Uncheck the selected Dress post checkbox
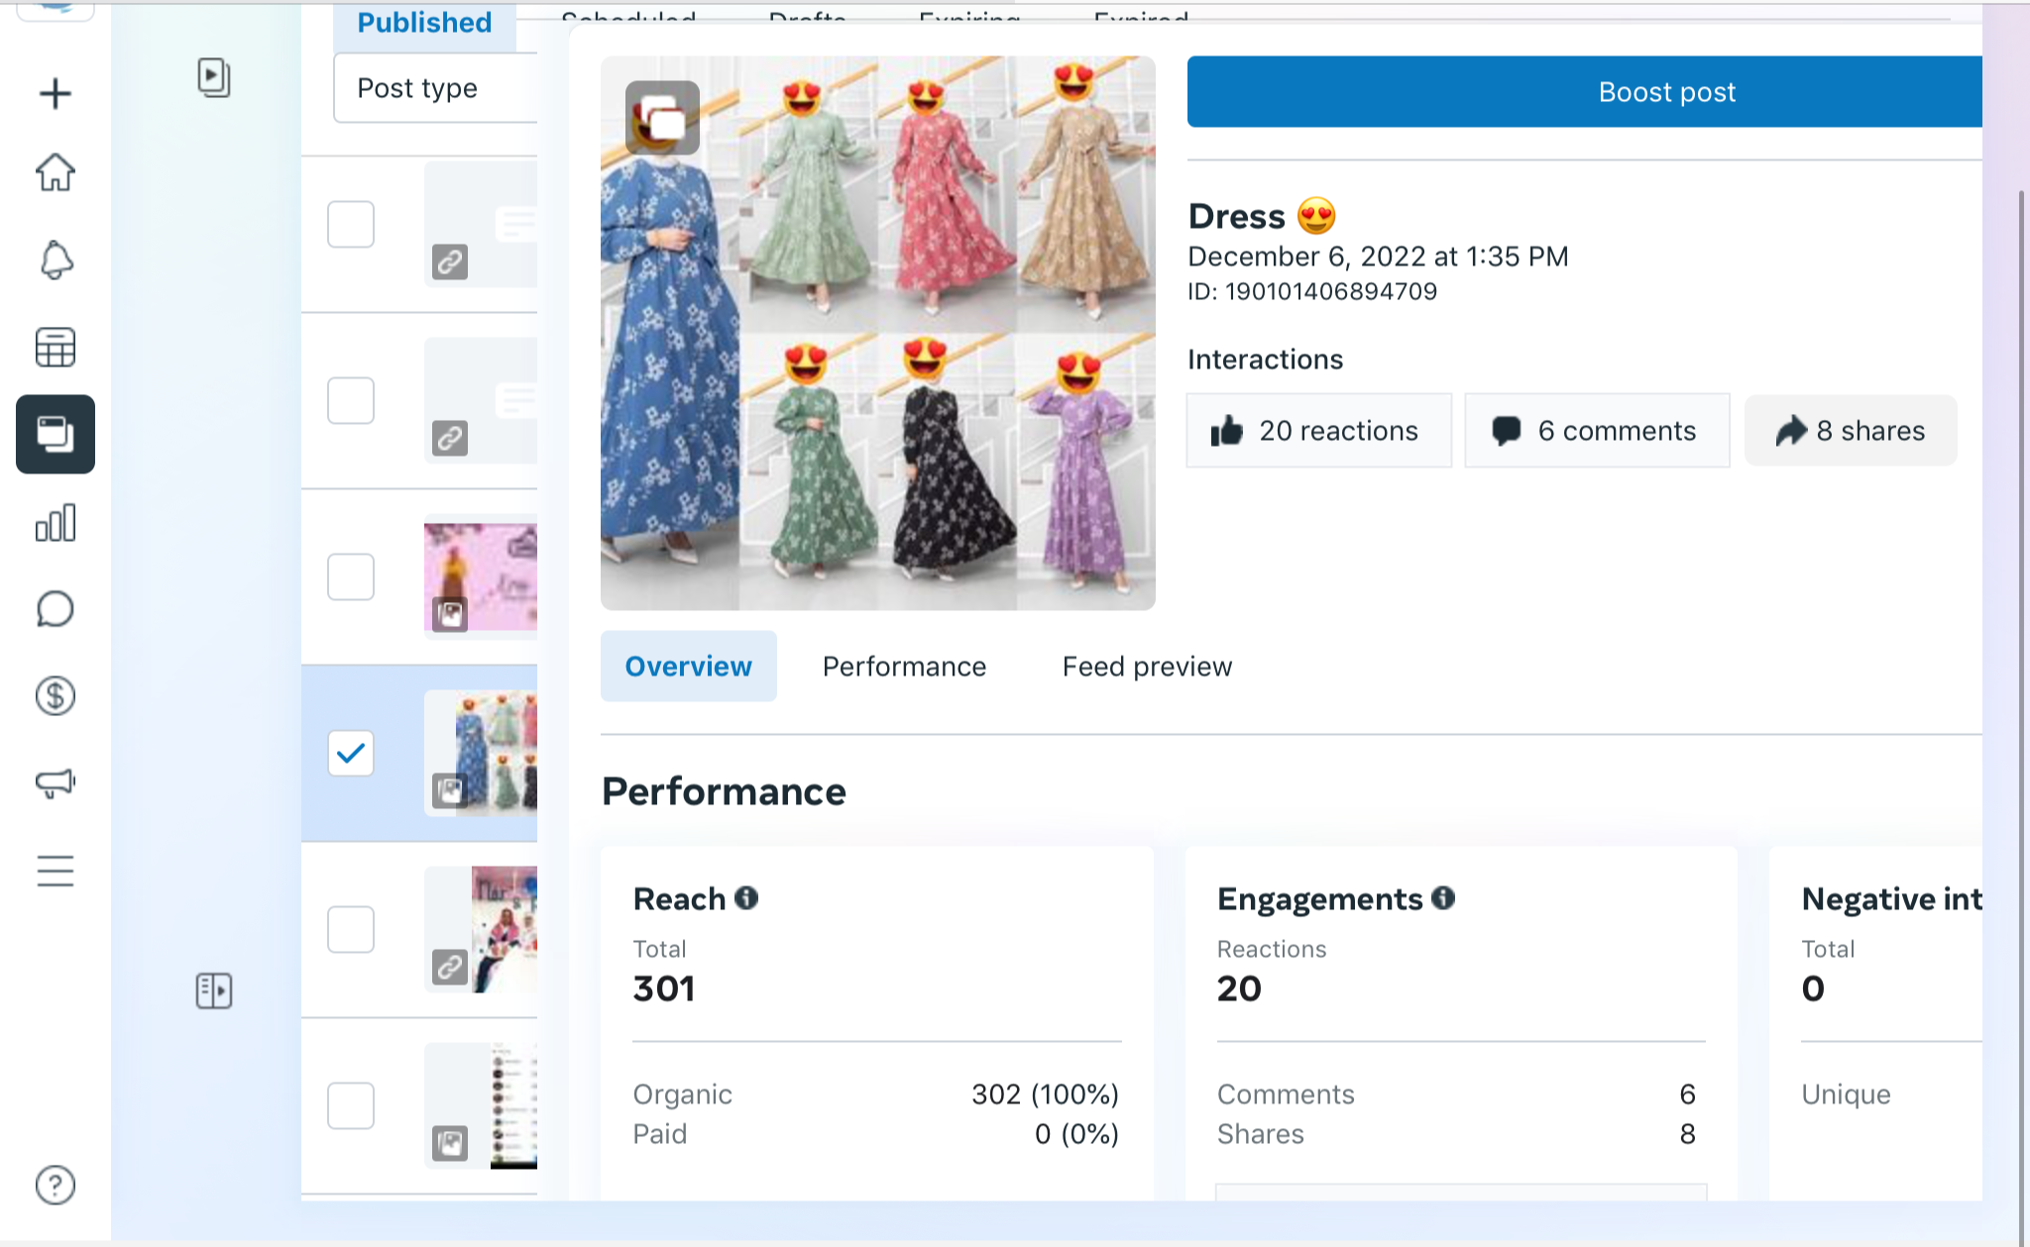Viewport: 2030px width, 1247px height. point(351,754)
